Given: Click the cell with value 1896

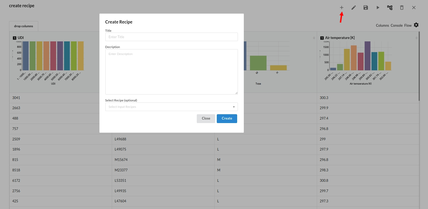Looking at the screenshot, I should point(60,149).
